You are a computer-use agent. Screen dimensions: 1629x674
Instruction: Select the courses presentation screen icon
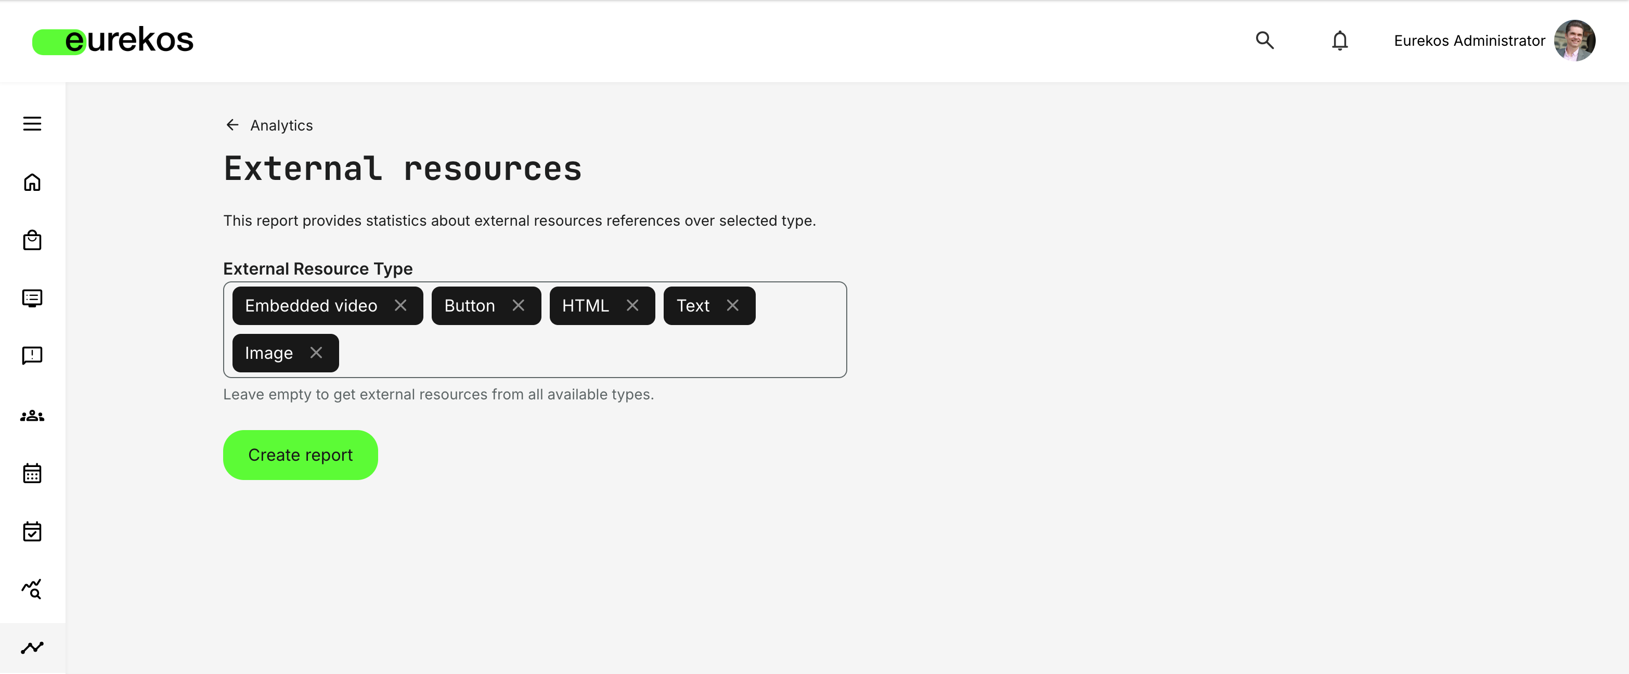tap(32, 298)
